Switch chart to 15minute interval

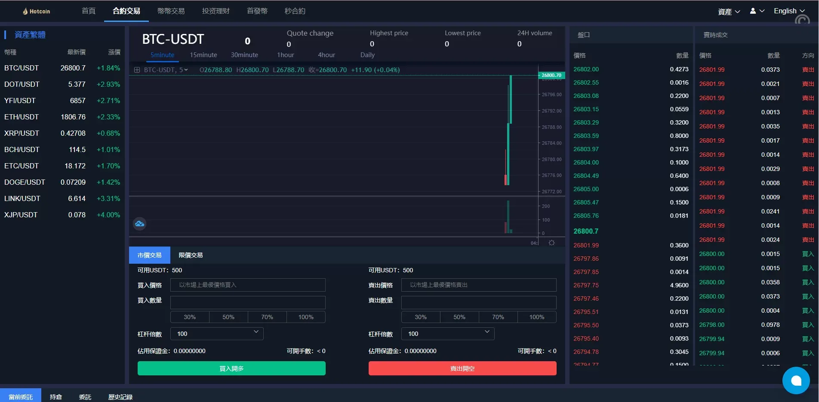tap(203, 55)
